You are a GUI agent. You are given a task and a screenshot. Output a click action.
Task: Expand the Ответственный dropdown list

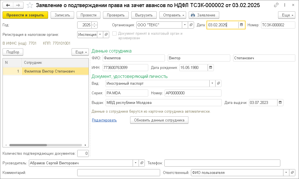[286, 173]
